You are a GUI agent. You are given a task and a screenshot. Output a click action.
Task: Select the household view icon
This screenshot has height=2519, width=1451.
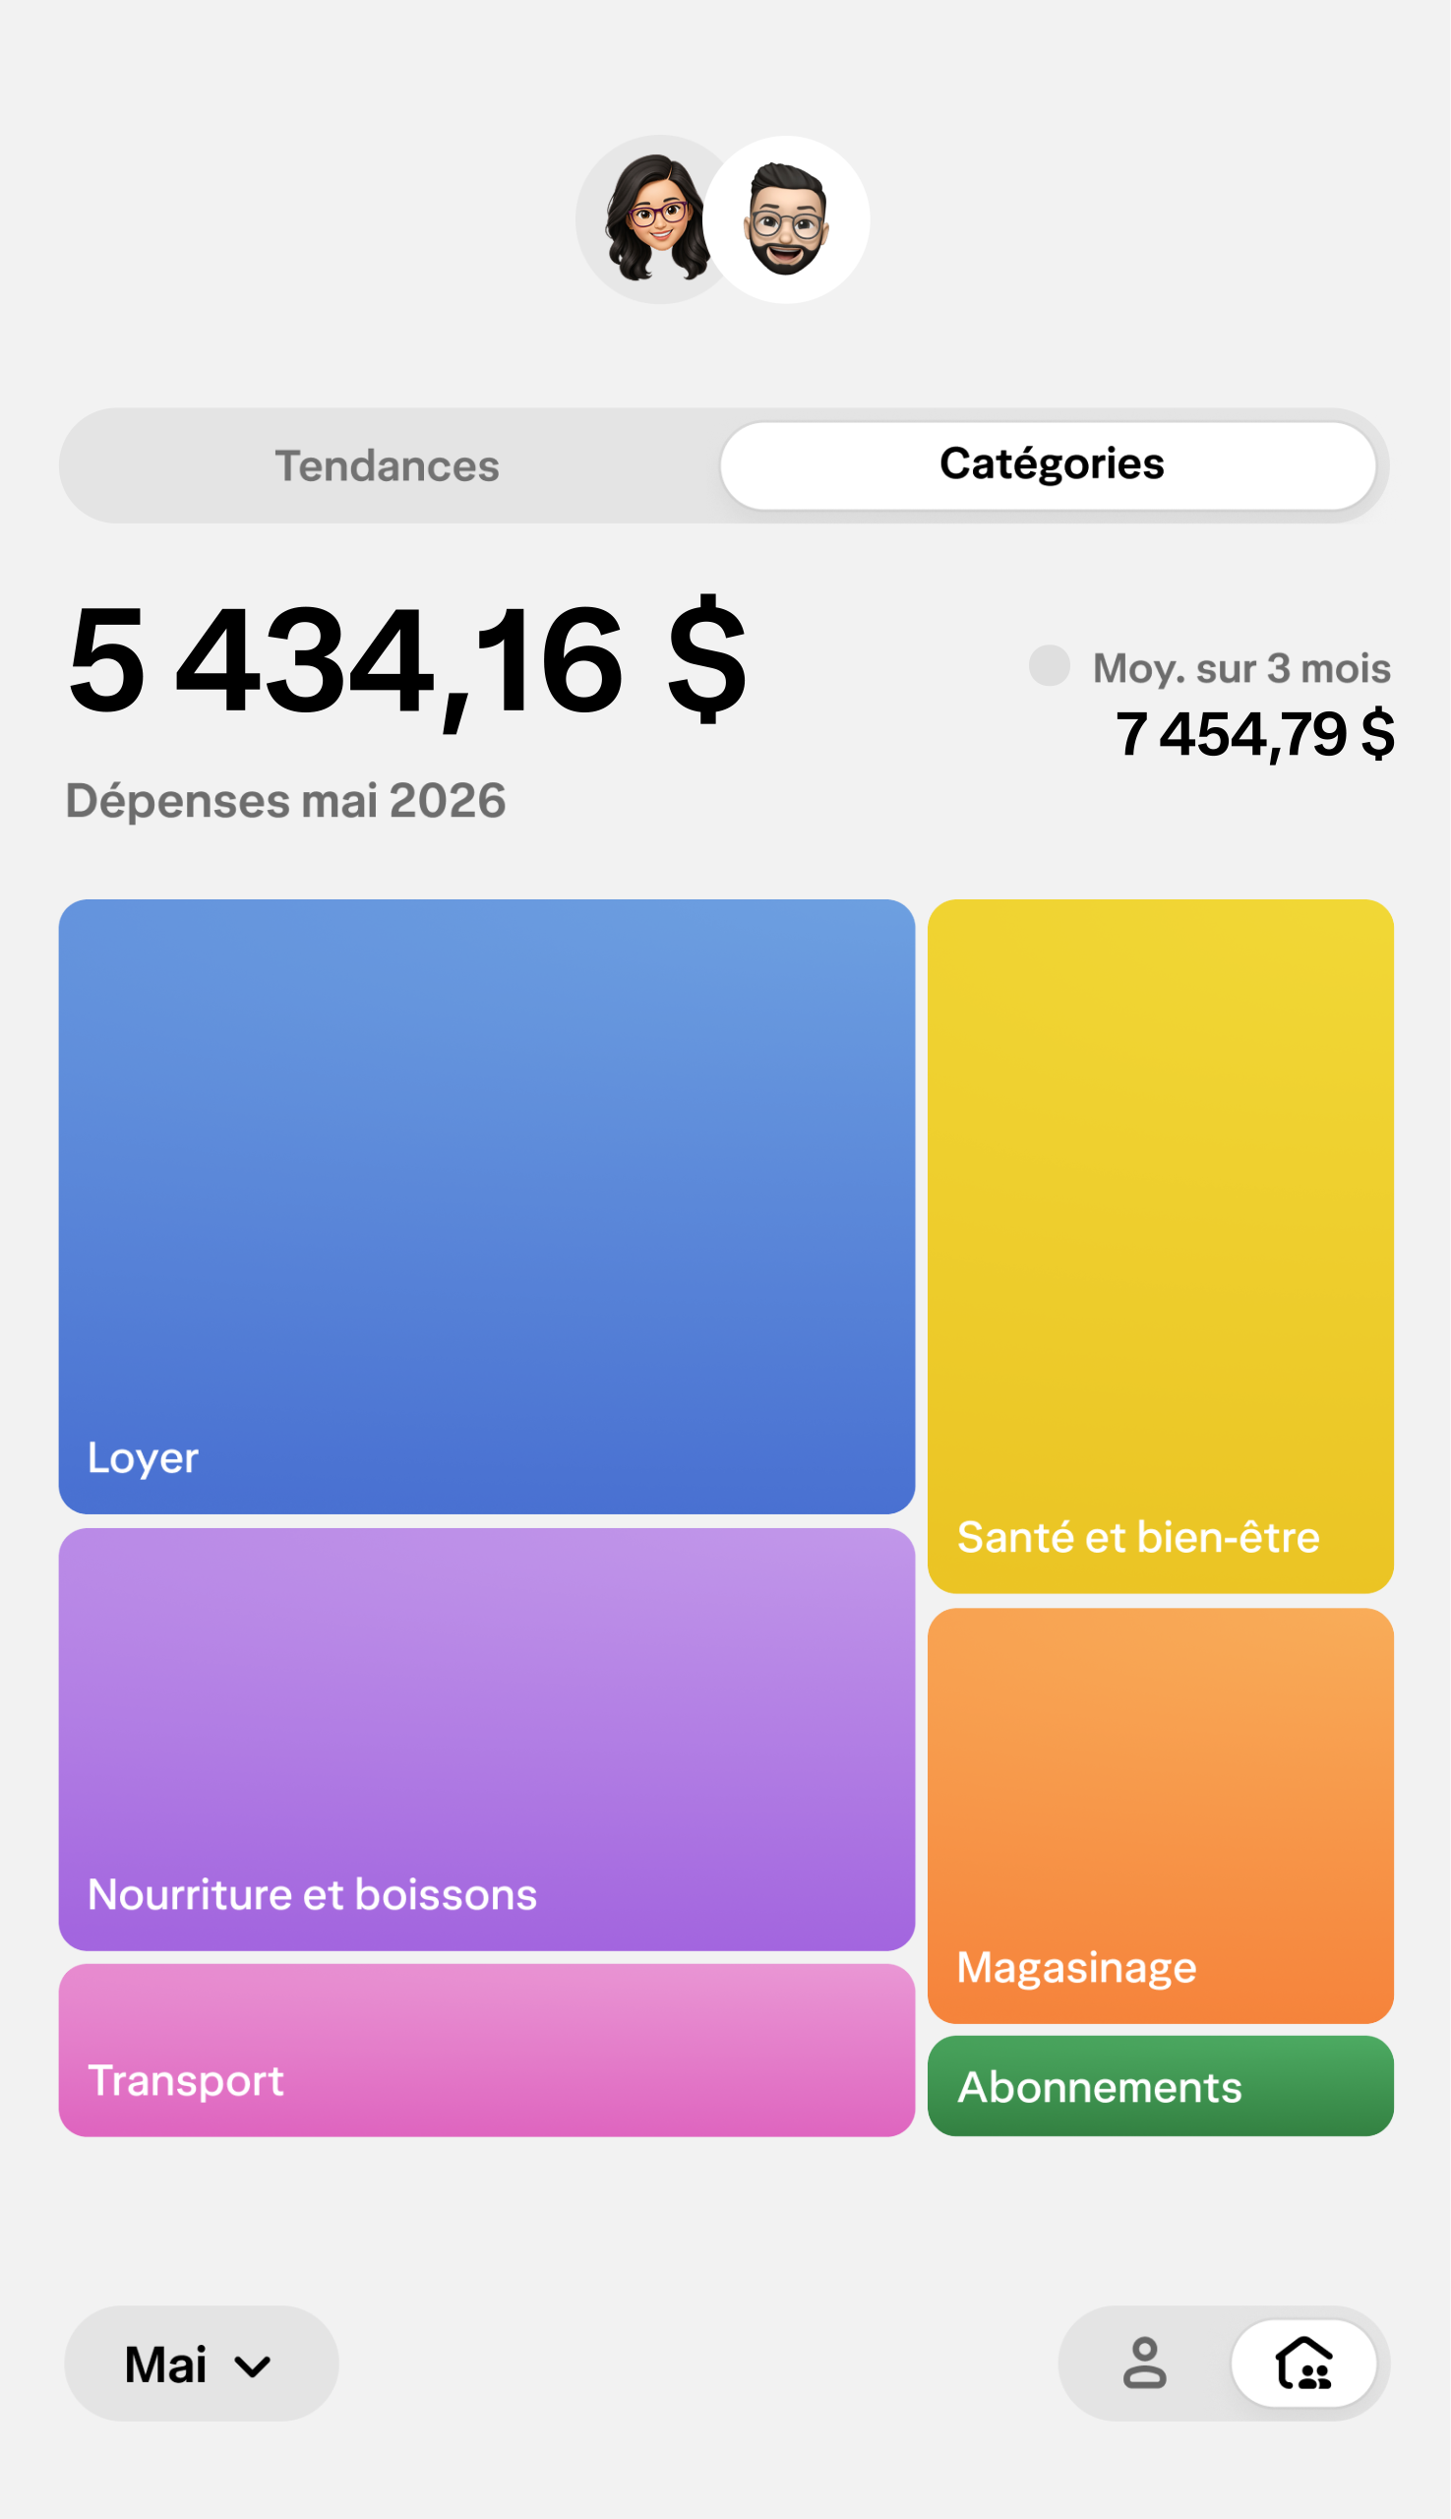point(1303,2364)
